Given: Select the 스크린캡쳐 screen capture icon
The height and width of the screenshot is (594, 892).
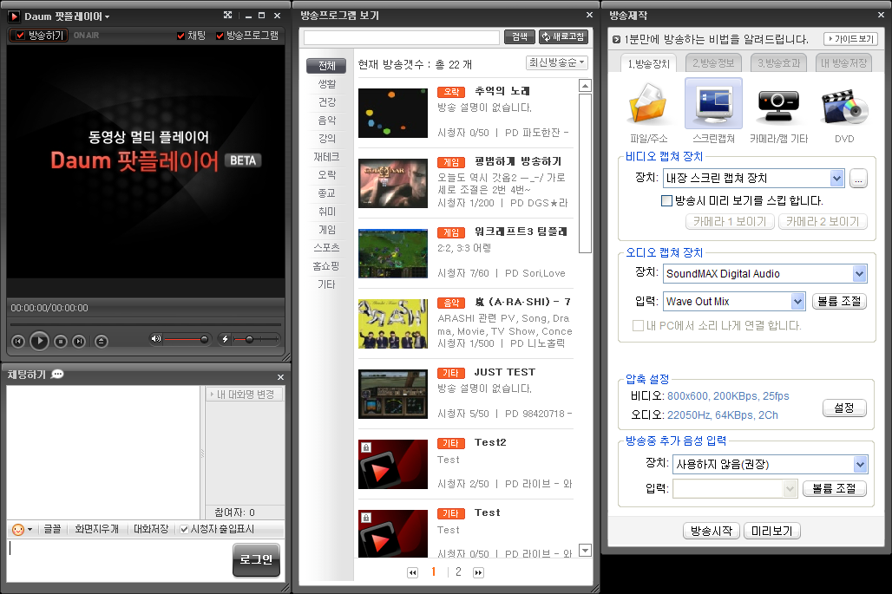Looking at the screenshot, I should point(713,103).
